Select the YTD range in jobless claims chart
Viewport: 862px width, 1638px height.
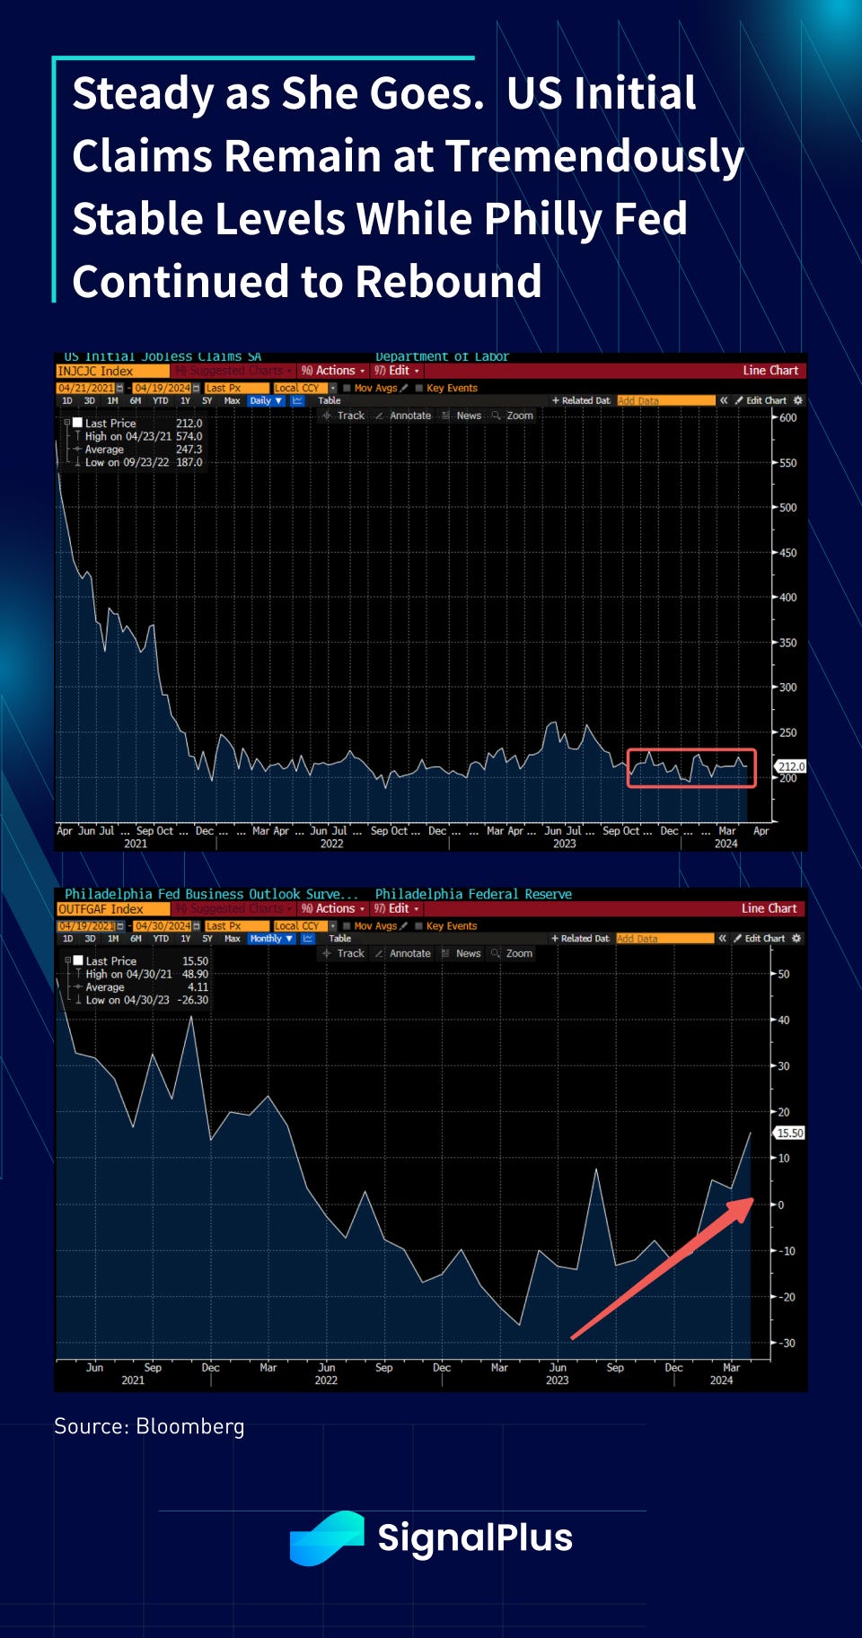pyautogui.click(x=160, y=400)
